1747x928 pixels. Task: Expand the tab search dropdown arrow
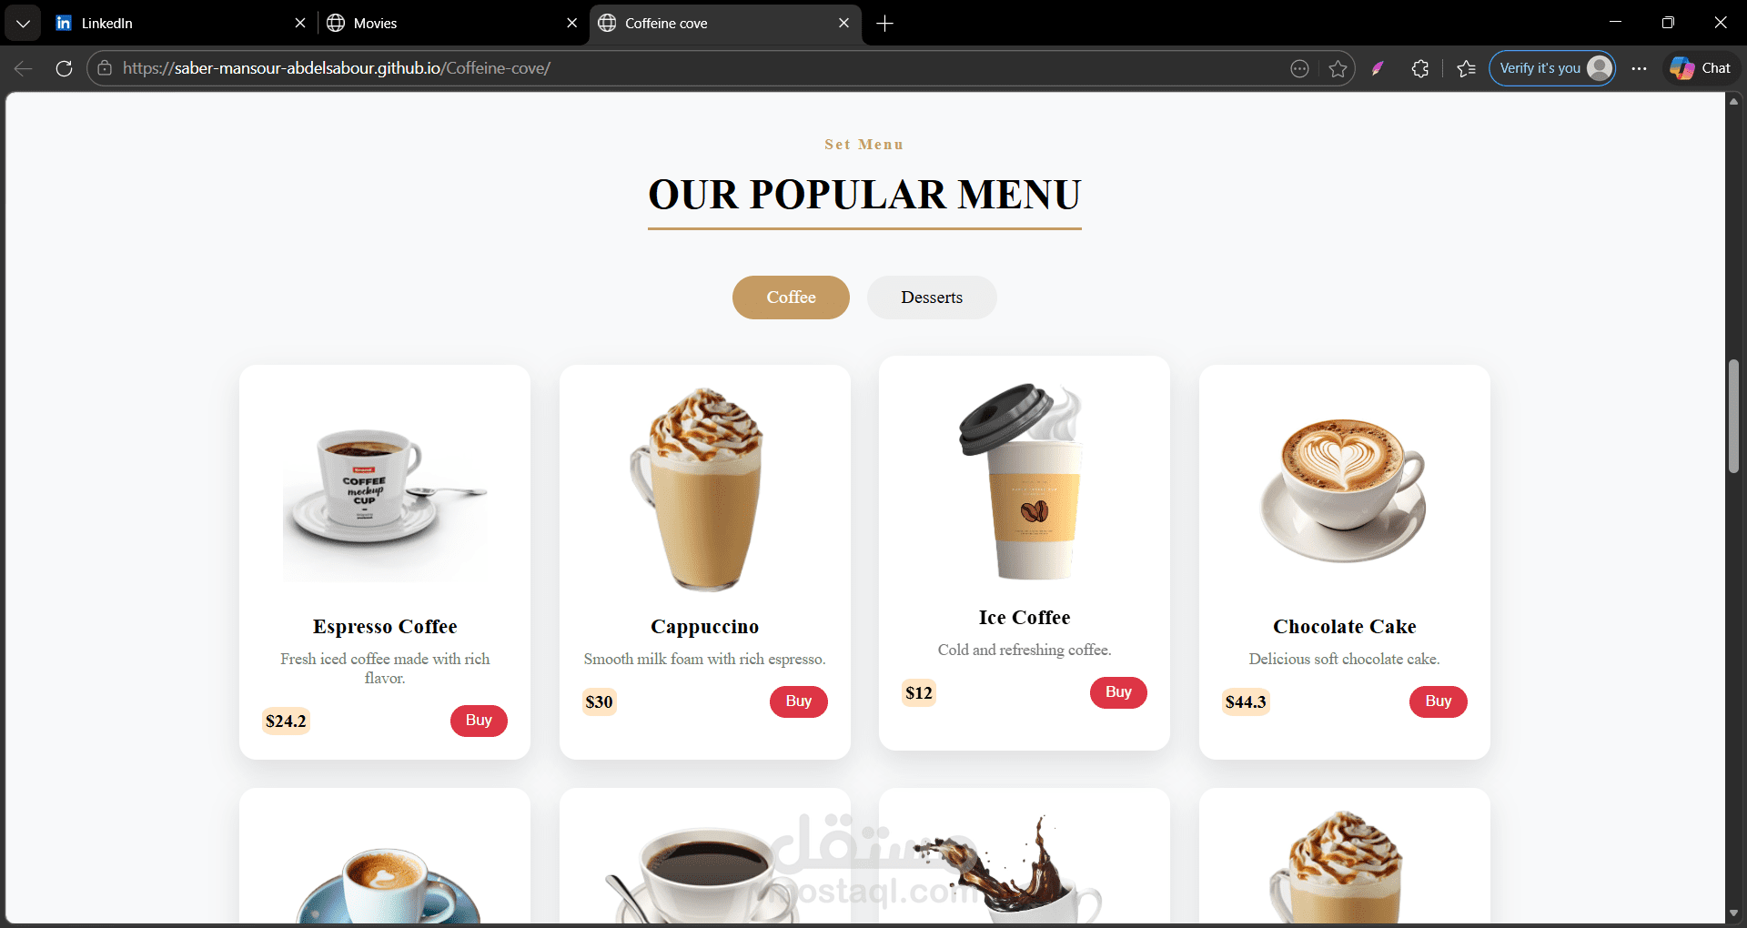click(x=23, y=23)
